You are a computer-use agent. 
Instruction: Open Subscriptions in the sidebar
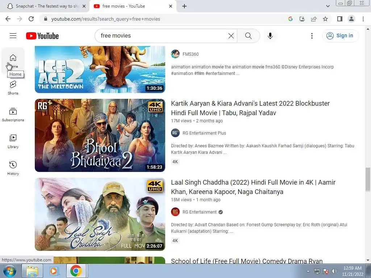click(x=13, y=115)
